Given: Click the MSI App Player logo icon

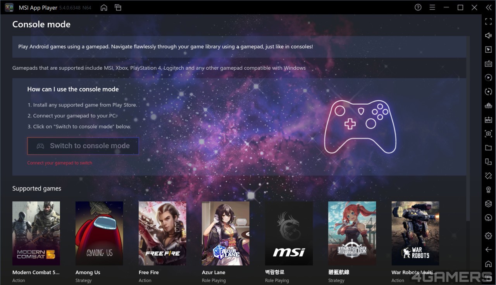Looking at the screenshot, I should 9,7.
